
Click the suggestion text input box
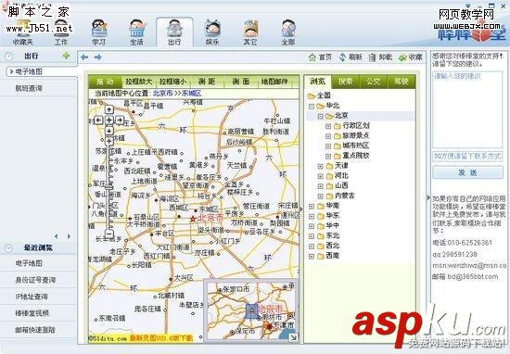pos(467,109)
